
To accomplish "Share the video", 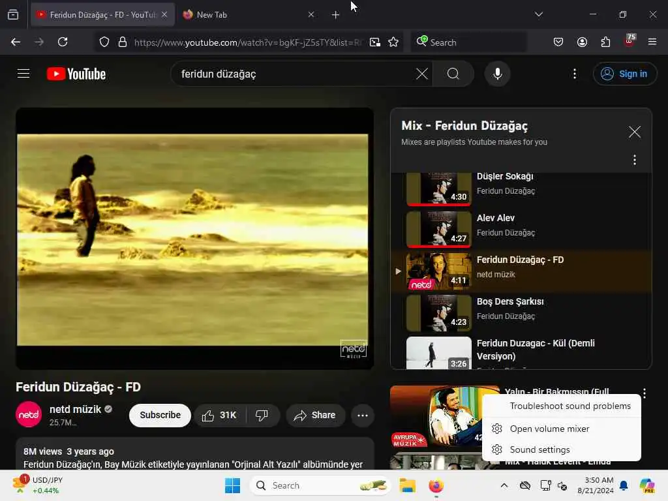I will pos(315,416).
